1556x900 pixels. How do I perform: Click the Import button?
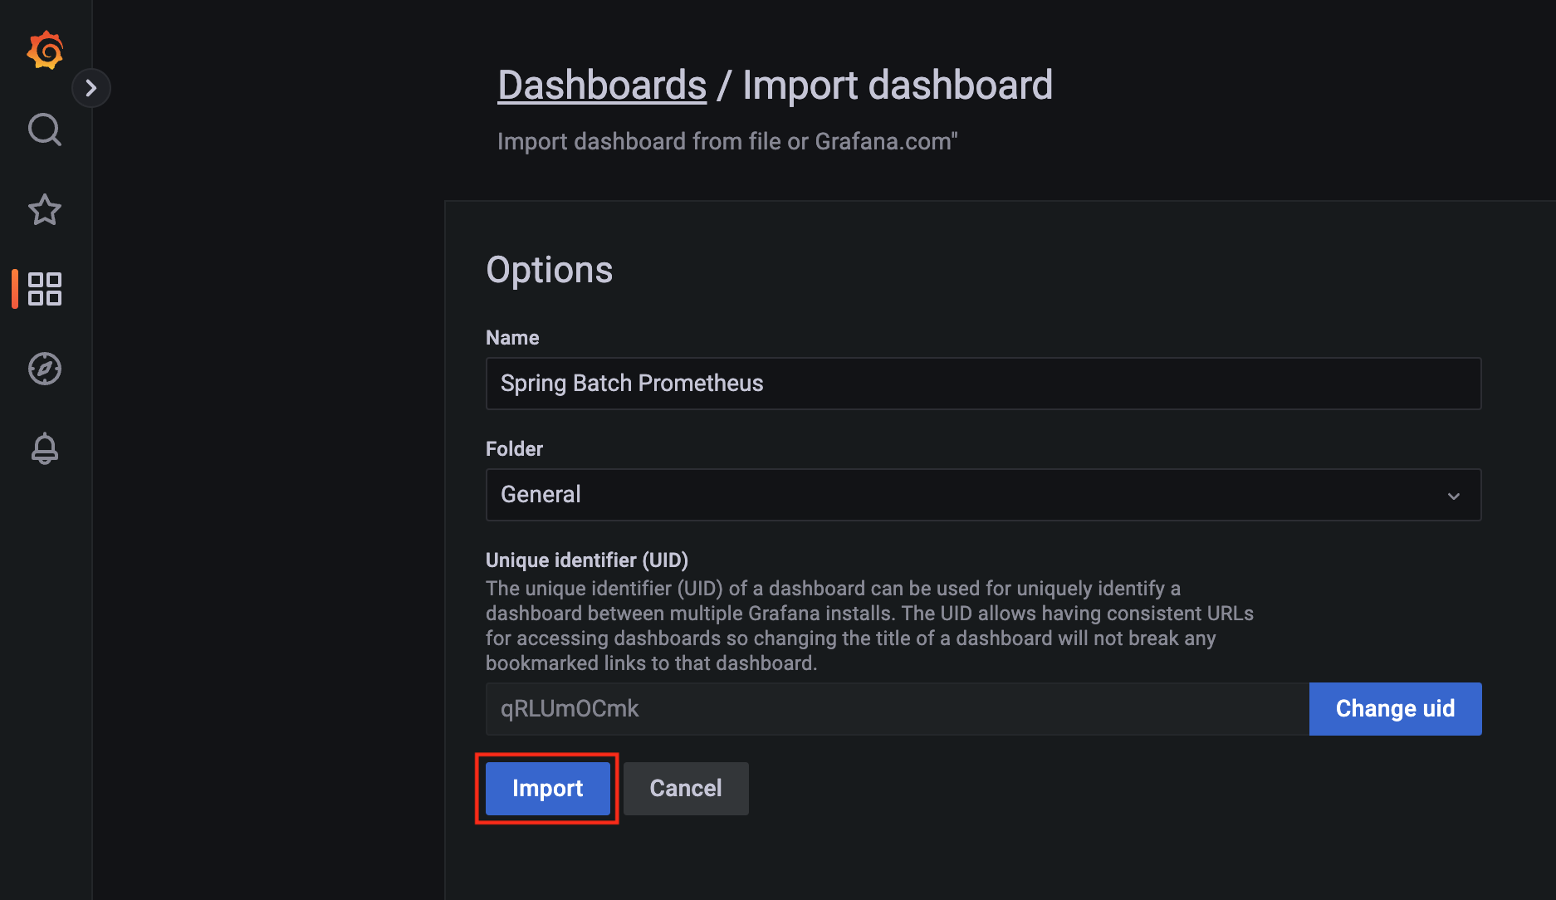click(x=547, y=789)
